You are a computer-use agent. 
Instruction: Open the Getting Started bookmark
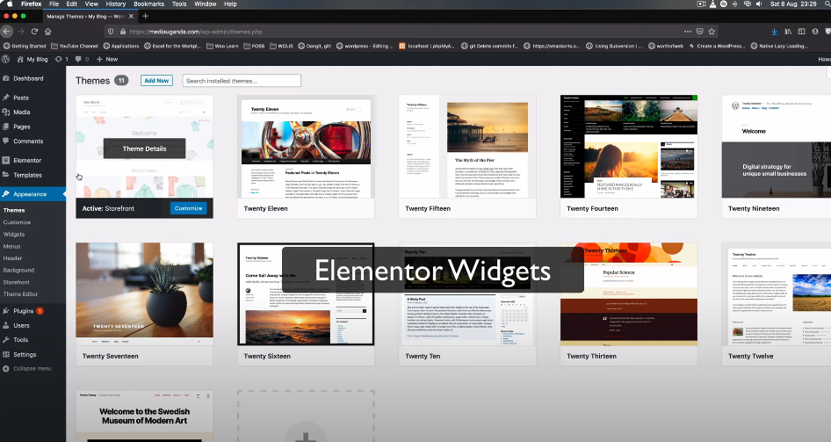pos(25,46)
